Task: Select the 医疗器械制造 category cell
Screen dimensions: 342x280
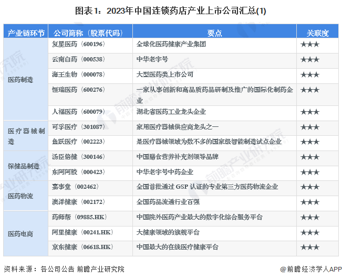Action: coord(26,136)
